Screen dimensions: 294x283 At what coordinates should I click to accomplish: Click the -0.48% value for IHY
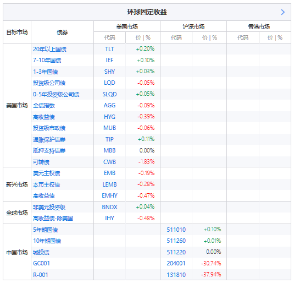pyautogui.click(x=146, y=218)
